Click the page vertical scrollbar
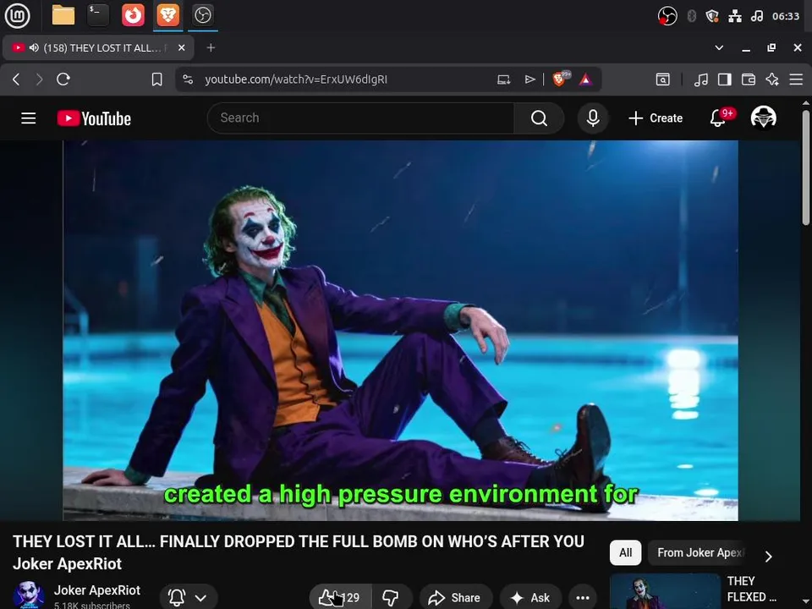Image resolution: width=812 pixels, height=609 pixels. [x=806, y=167]
